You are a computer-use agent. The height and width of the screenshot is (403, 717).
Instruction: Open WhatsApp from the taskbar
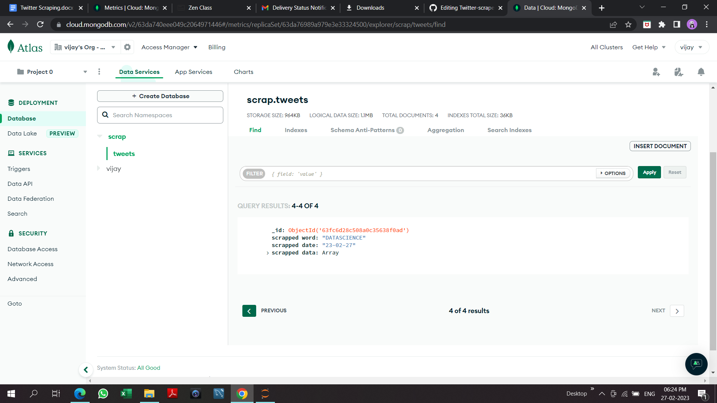103,393
